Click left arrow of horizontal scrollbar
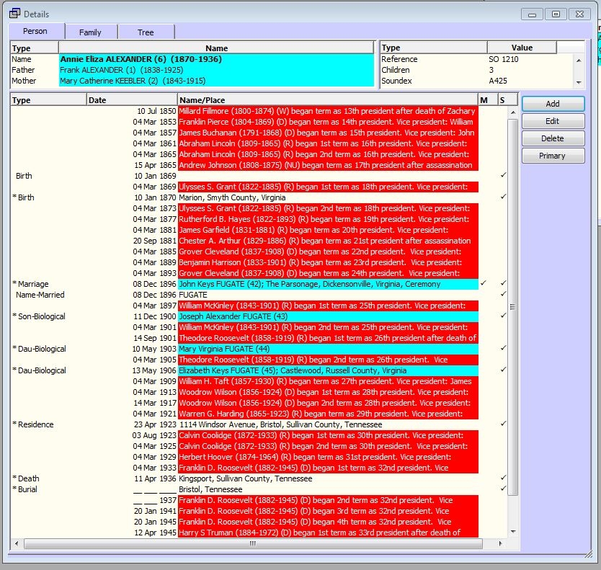The width and height of the screenshot is (601, 570). (17, 543)
